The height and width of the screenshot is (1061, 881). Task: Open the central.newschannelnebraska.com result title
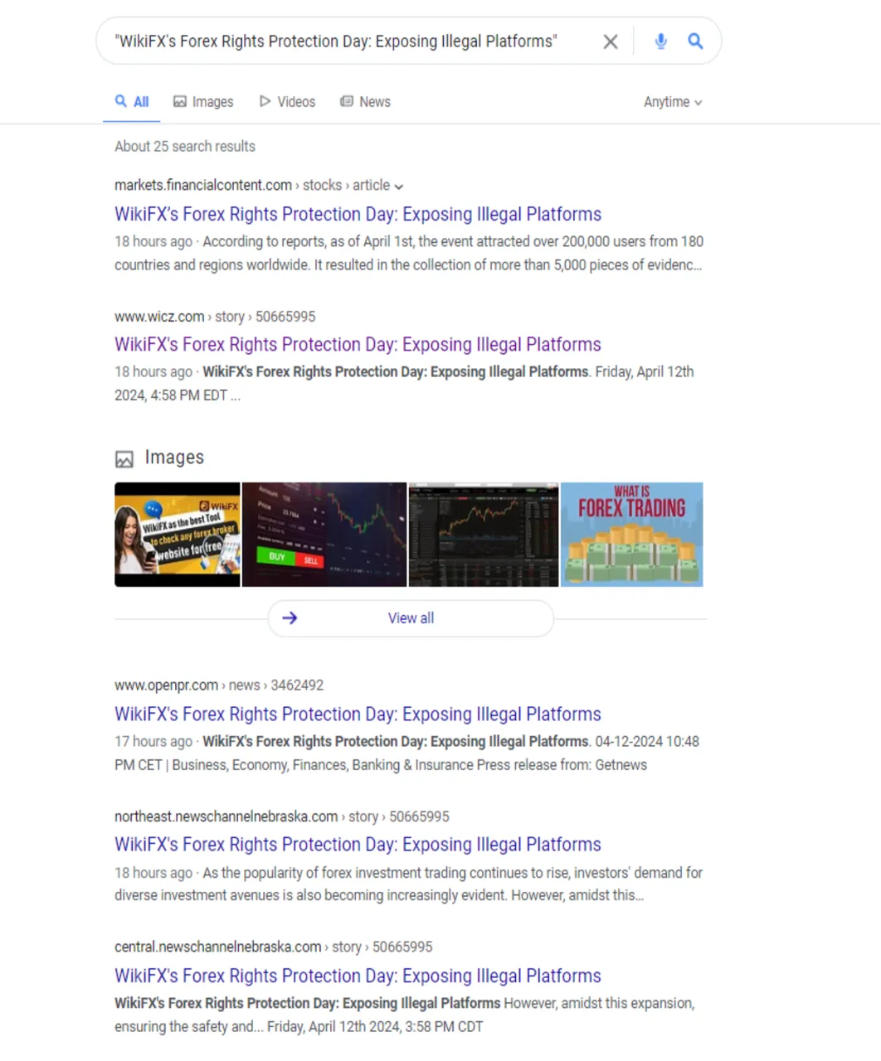[358, 976]
